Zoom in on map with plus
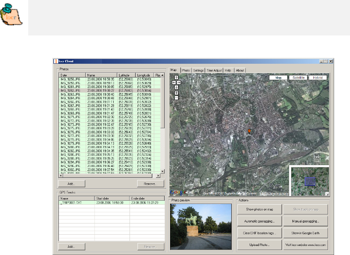 (176, 93)
